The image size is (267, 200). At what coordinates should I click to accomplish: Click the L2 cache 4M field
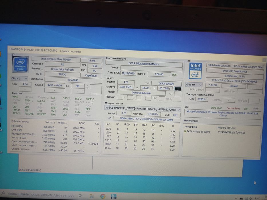78,86
